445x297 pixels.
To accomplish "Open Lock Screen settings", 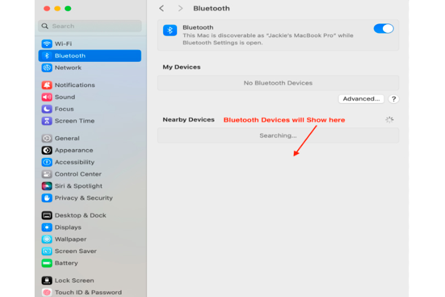I will [74, 280].
